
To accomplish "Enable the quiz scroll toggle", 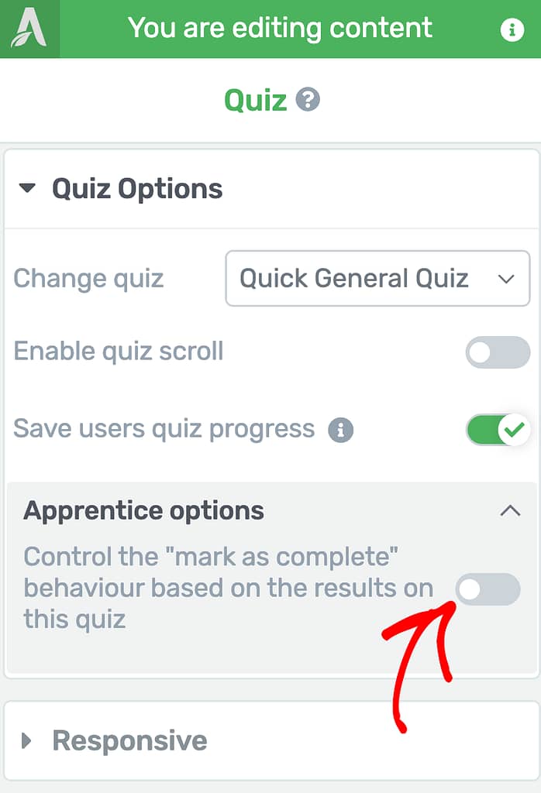I will pos(498,352).
